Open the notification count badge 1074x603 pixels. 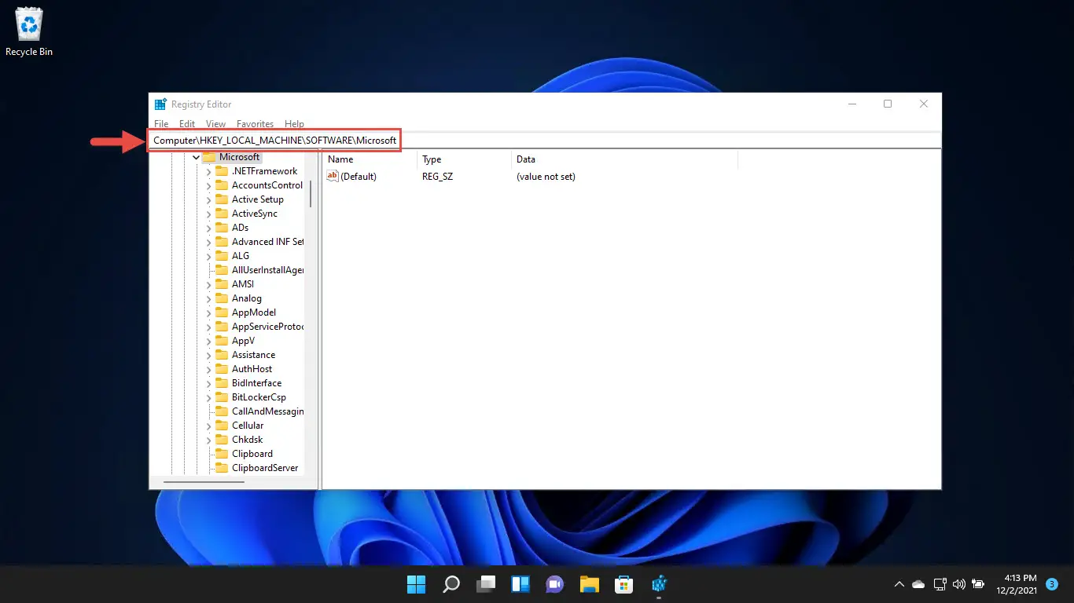pos(1052,584)
